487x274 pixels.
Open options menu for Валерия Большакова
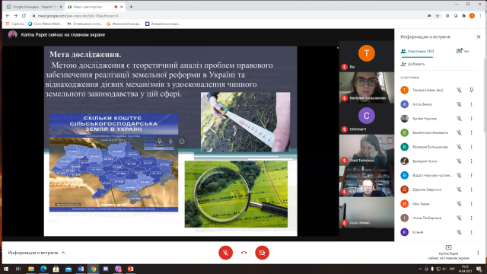(471, 147)
